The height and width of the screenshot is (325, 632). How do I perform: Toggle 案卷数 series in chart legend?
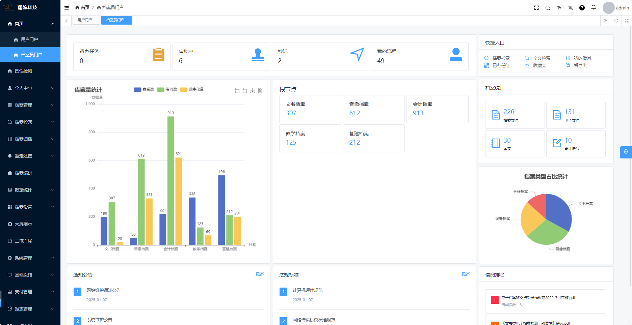pos(144,89)
